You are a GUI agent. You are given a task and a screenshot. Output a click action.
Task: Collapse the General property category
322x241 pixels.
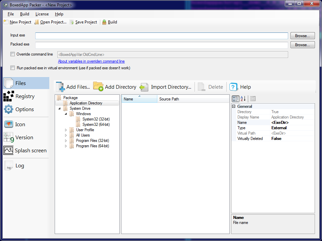click(234, 106)
